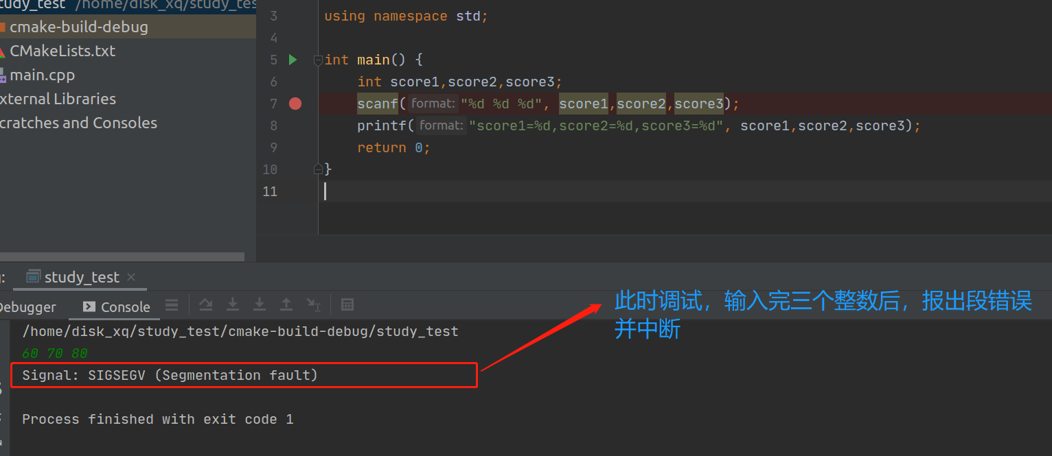Select the cmake-build-debug folder in project tree
The image size is (1052, 456).
[128, 27]
